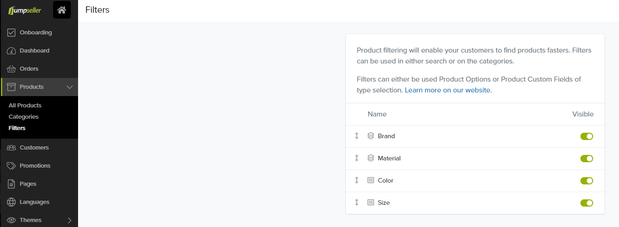This screenshot has width=619, height=227.
Task: Click the Material filter name
Action: pos(389,158)
